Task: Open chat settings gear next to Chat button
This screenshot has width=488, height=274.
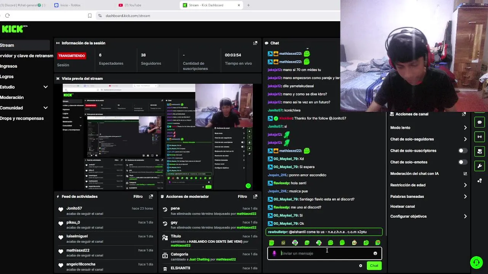Action: pos(361,266)
